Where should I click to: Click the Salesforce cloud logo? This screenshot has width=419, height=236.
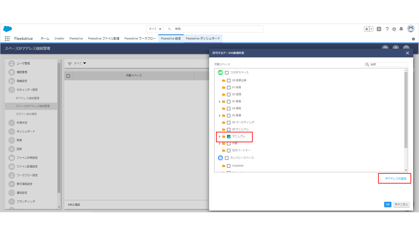coord(8,29)
